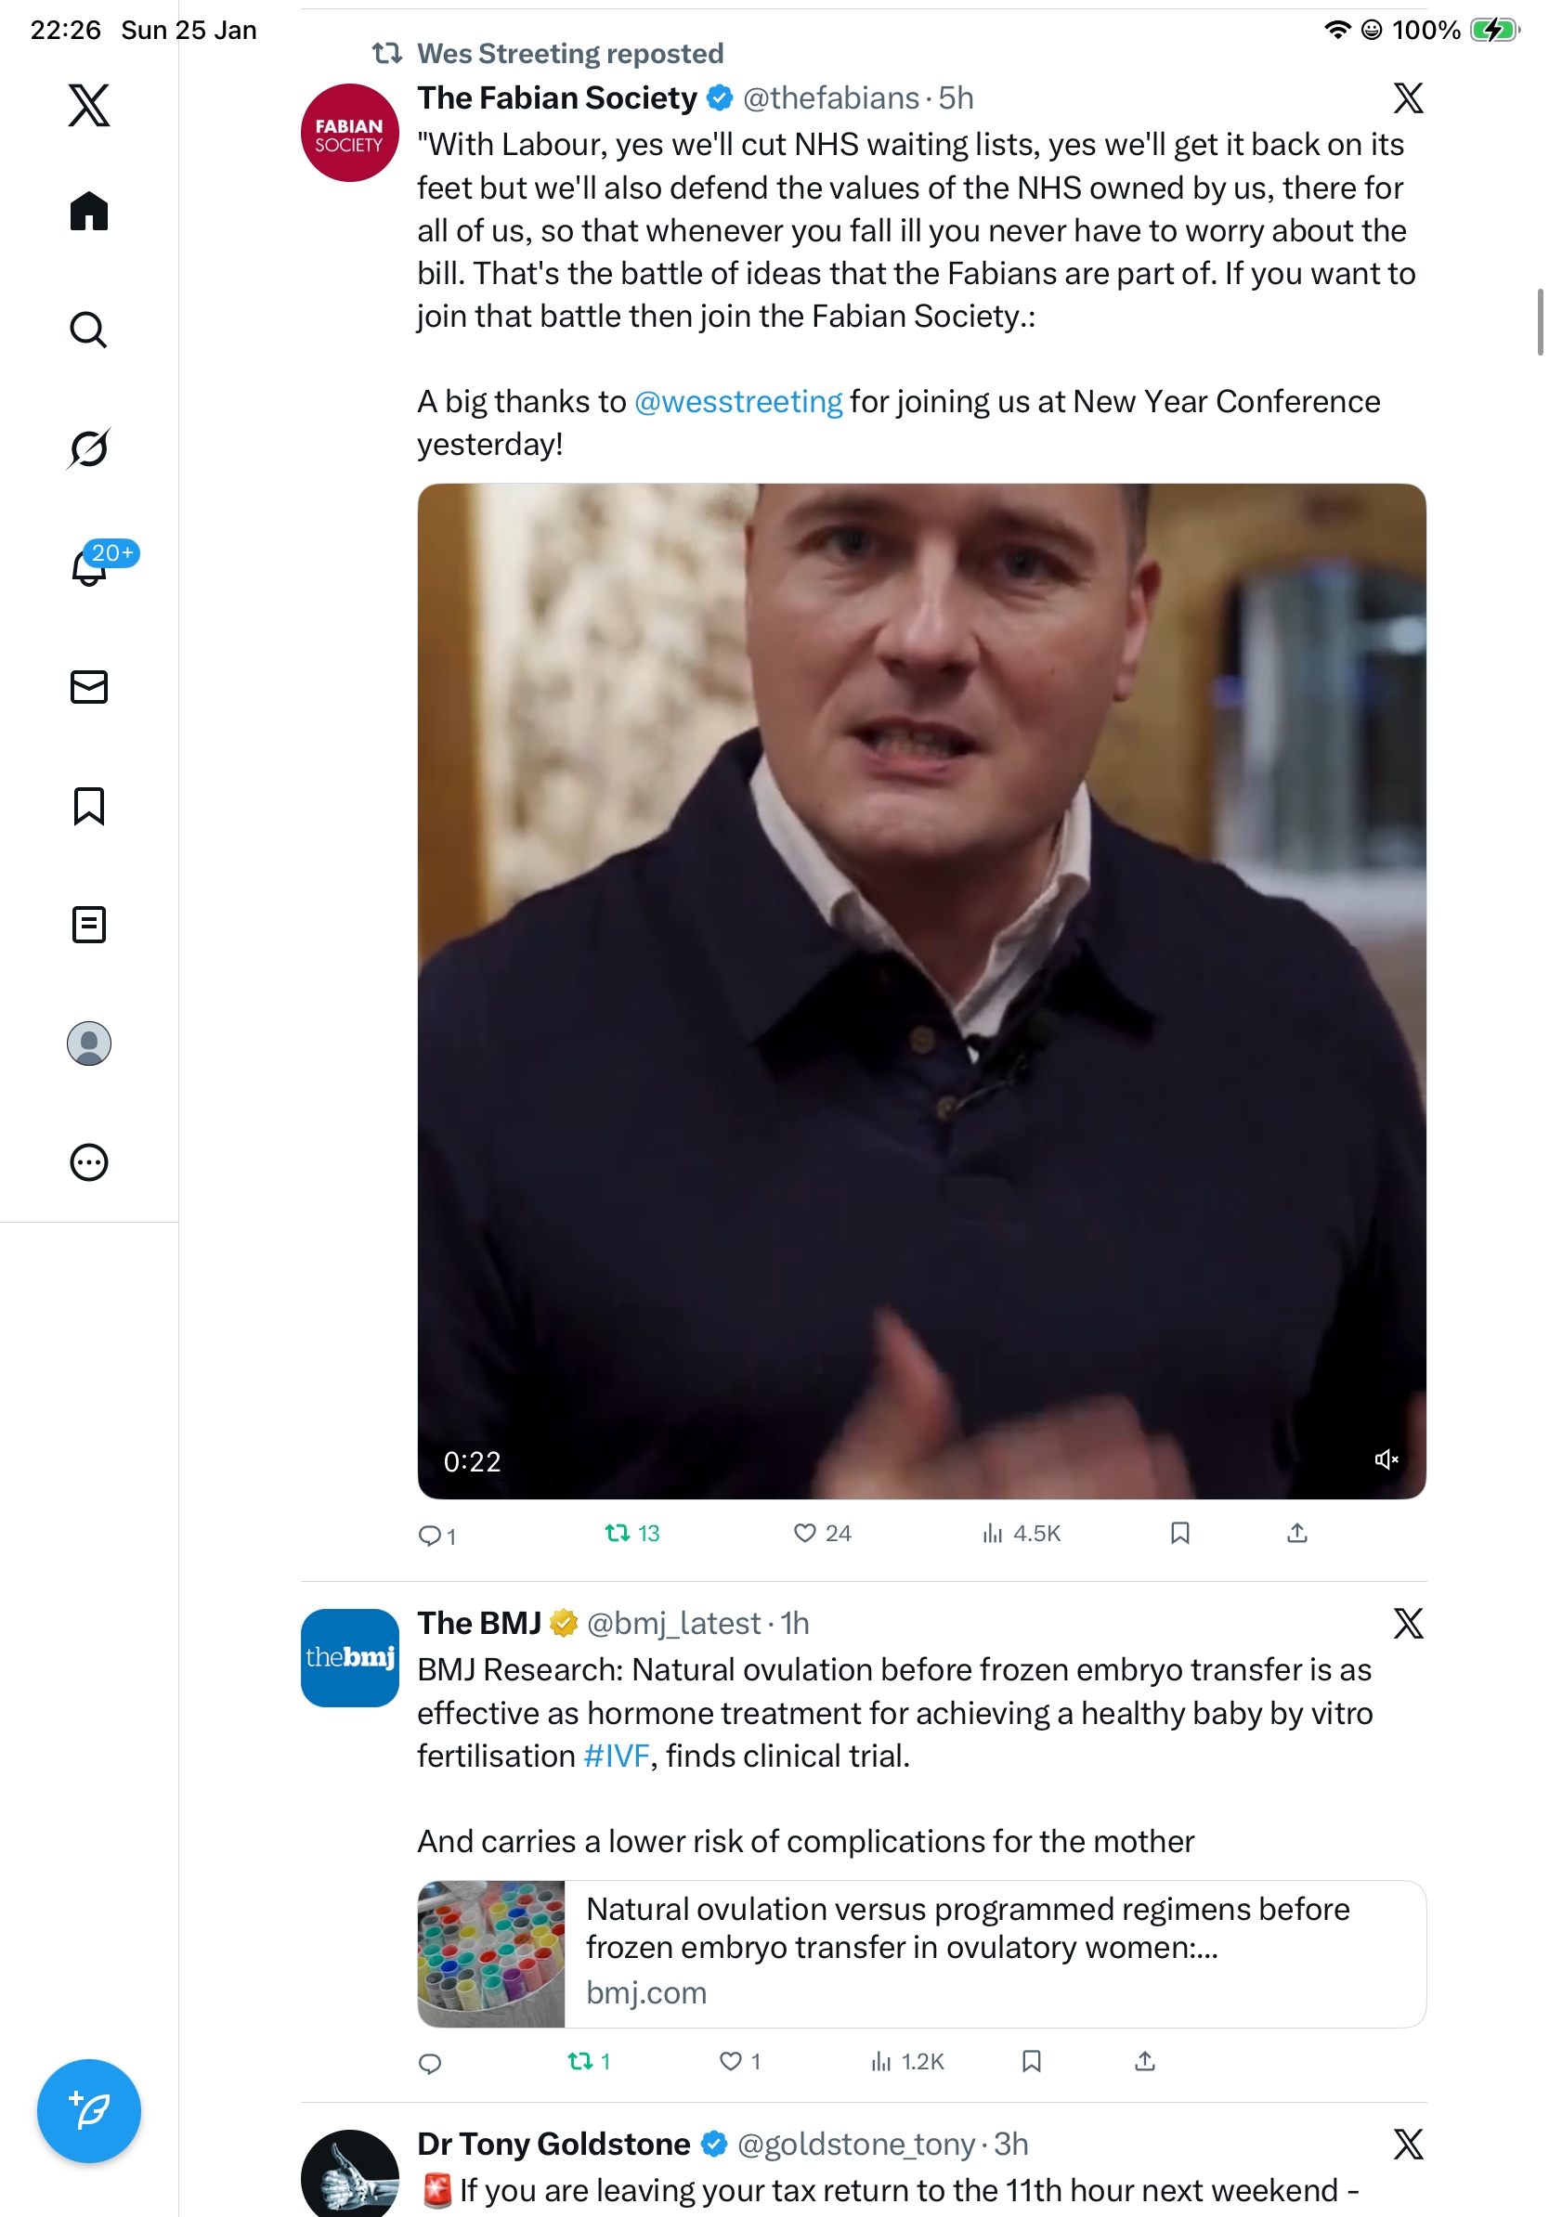
Task: Open Grok menu on The BMJ post
Action: tap(1408, 1624)
